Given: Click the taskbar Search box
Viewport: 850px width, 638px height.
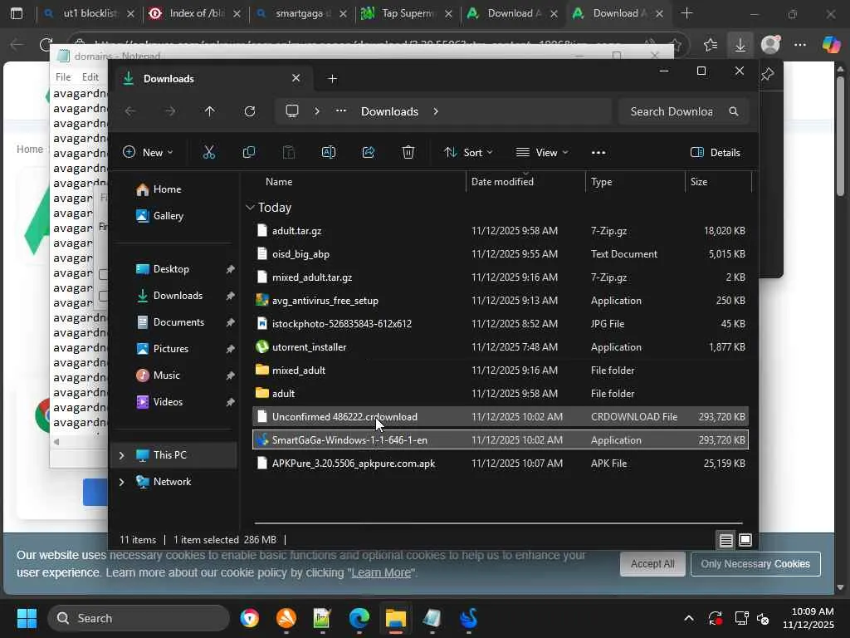Looking at the screenshot, I should [139, 618].
